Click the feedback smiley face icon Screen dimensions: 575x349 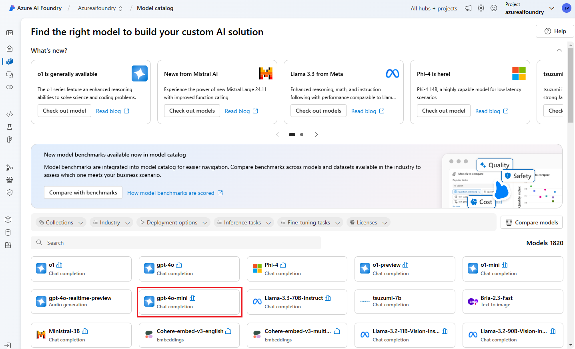pyautogui.click(x=494, y=8)
